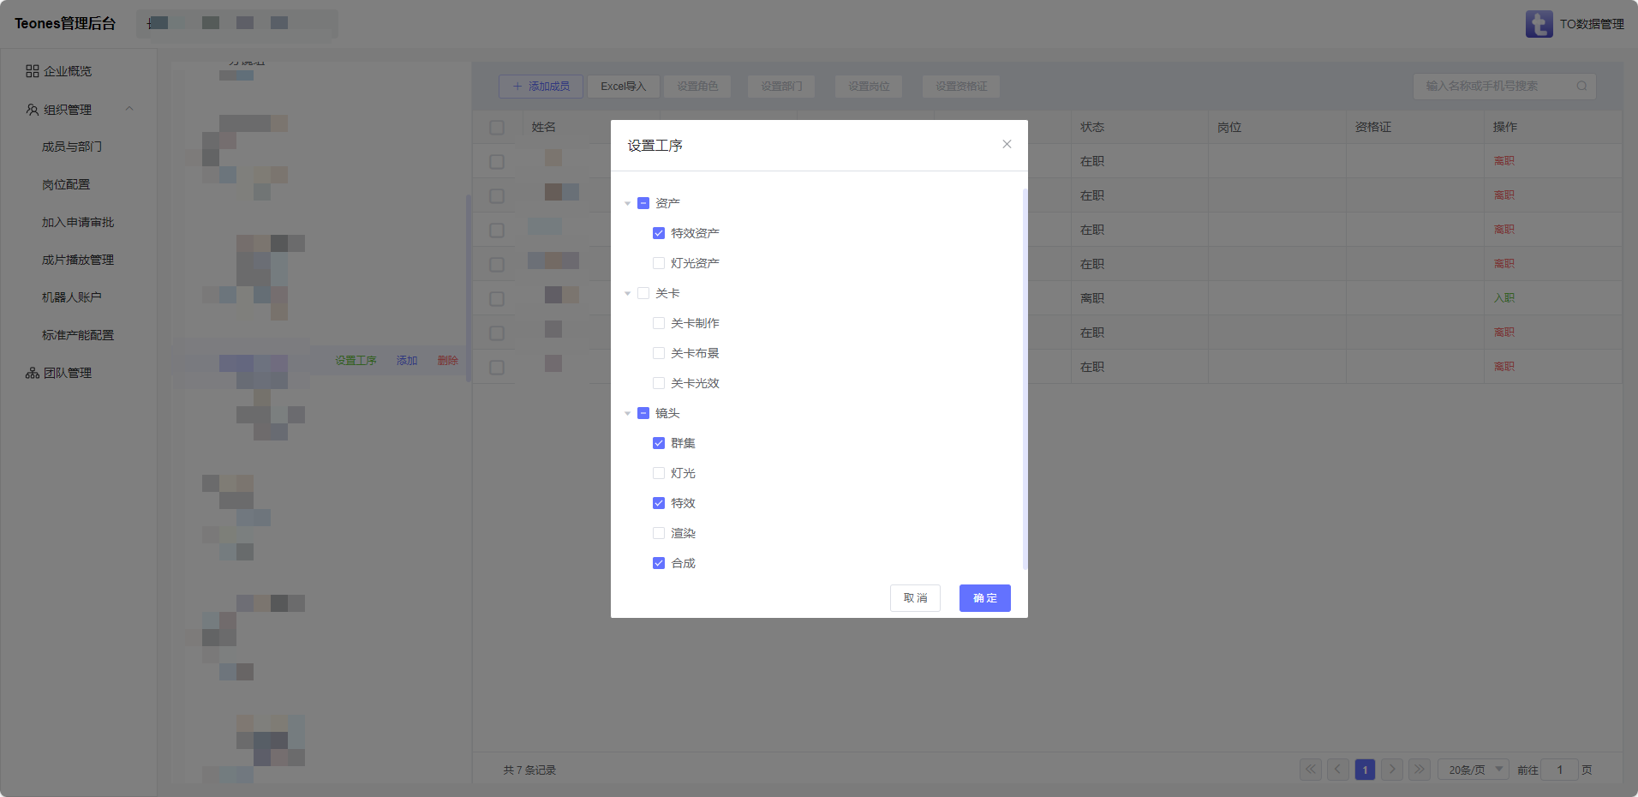
Task: Confirm with the 确定 button
Action: tap(984, 598)
